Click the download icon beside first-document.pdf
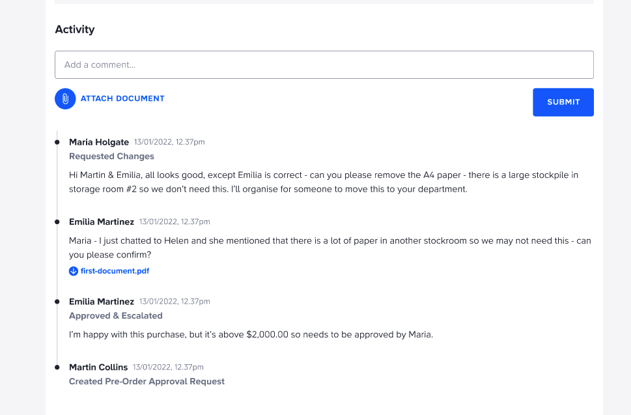The height and width of the screenshot is (415, 631). point(73,271)
